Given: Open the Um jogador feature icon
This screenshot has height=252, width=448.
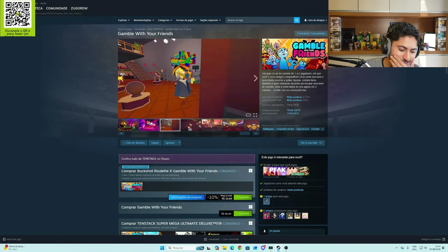Looking at the screenshot, I should pos(265,231).
